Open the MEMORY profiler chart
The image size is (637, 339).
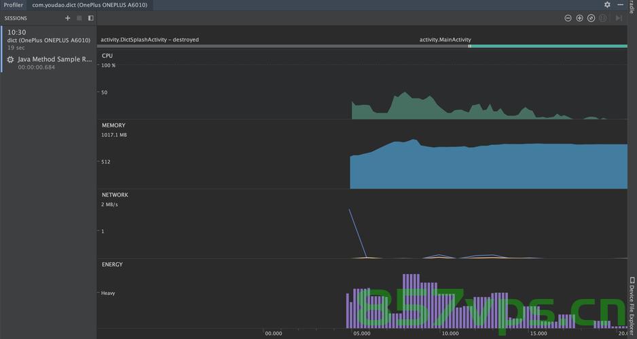(x=362, y=155)
